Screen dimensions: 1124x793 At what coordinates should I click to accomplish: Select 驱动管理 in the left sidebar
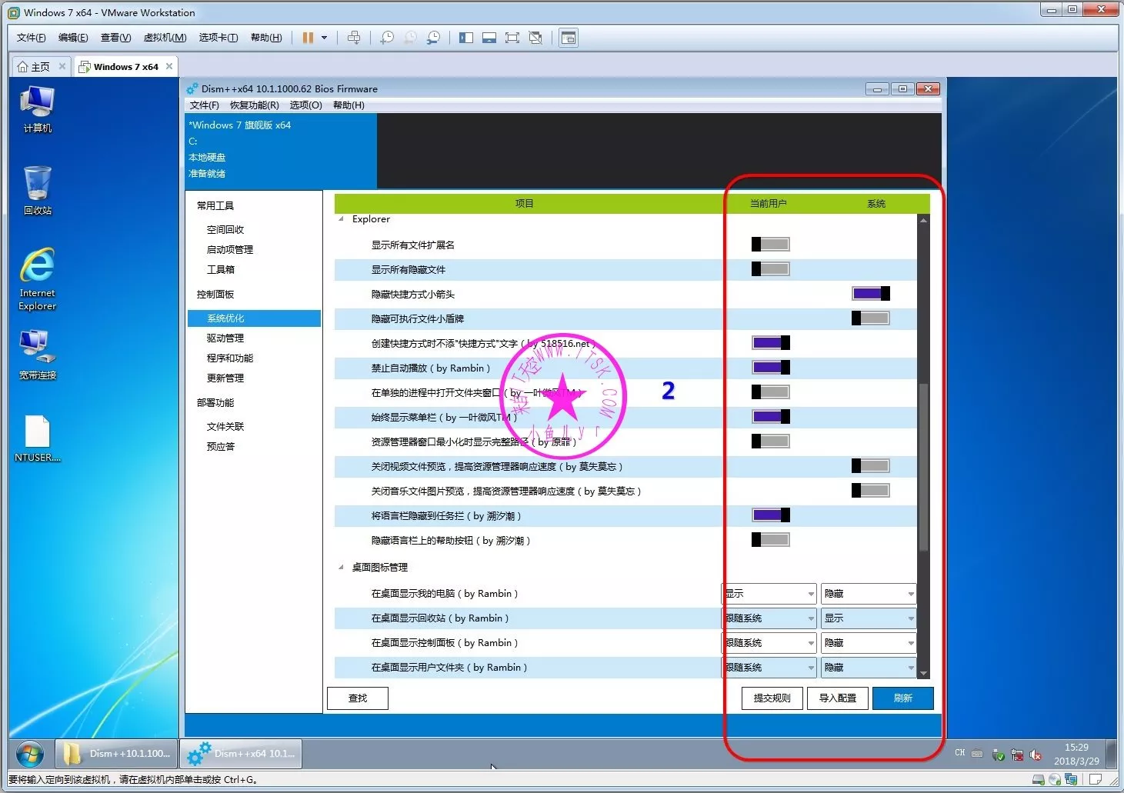coord(225,338)
